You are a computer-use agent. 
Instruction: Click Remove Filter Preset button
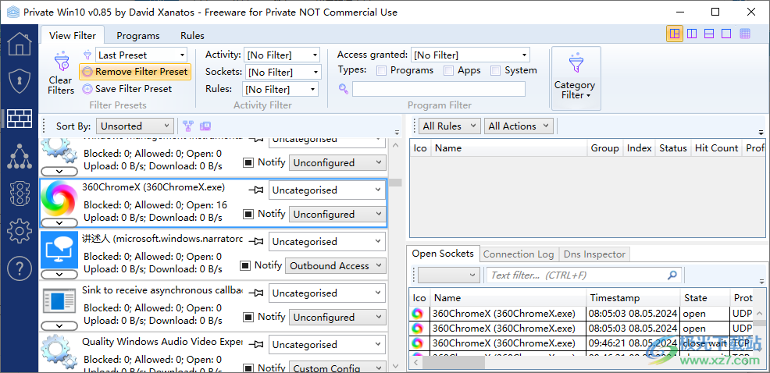click(x=134, y=72)
